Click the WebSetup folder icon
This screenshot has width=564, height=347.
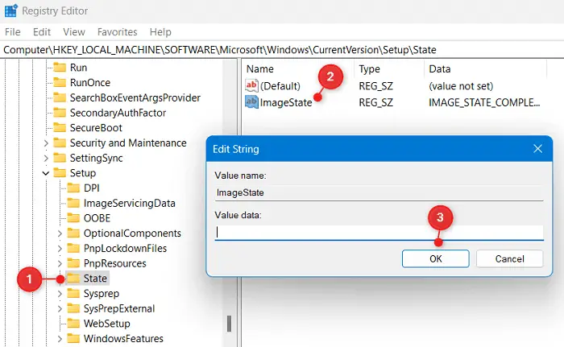point(73,323)
